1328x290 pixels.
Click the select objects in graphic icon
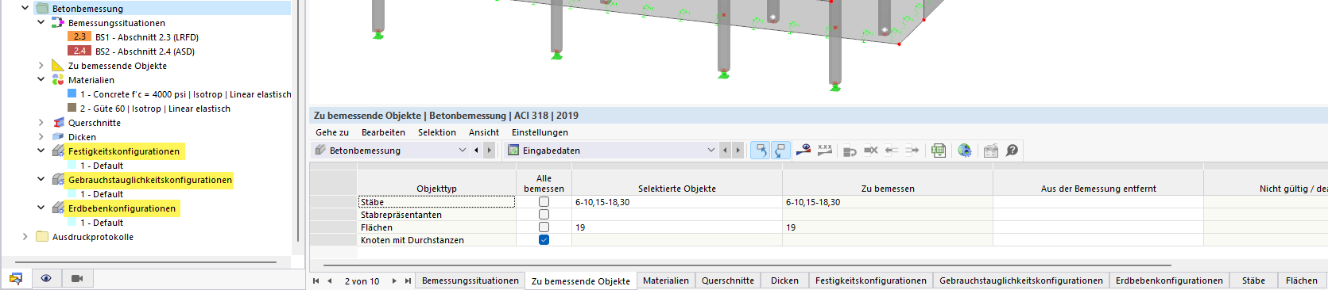[x=761, y=150]
